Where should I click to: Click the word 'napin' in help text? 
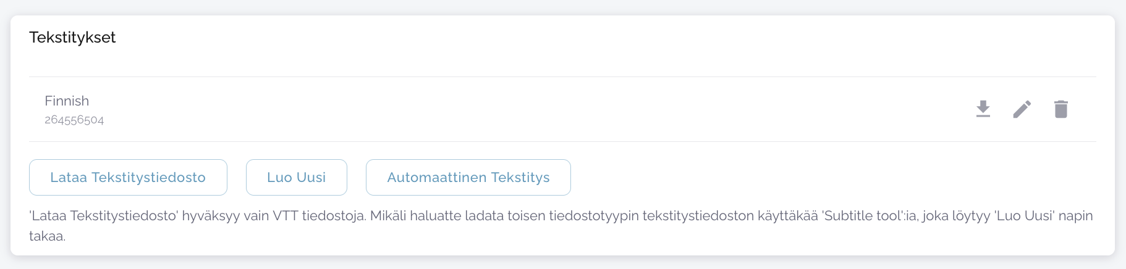click(x=1076, y=216)
